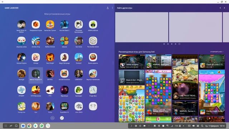This screenshot has height=129, width=229.
Task: Open Clash of Lords 2 recommendation
Action: pos(212,62)
